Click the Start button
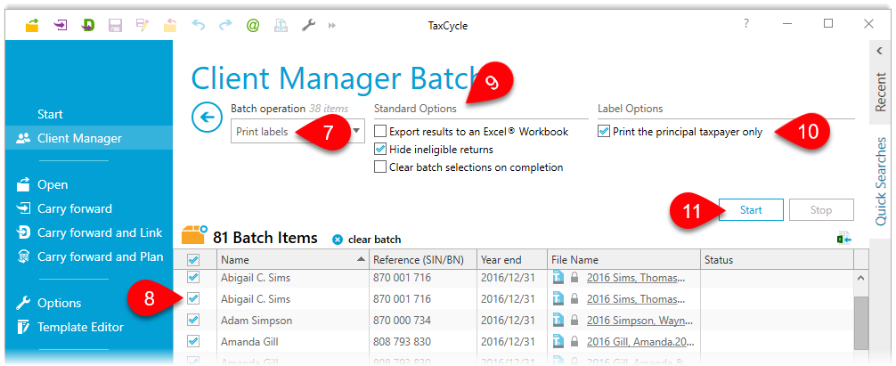The height and width of the screenshot is (366, 896). point(751,209)
